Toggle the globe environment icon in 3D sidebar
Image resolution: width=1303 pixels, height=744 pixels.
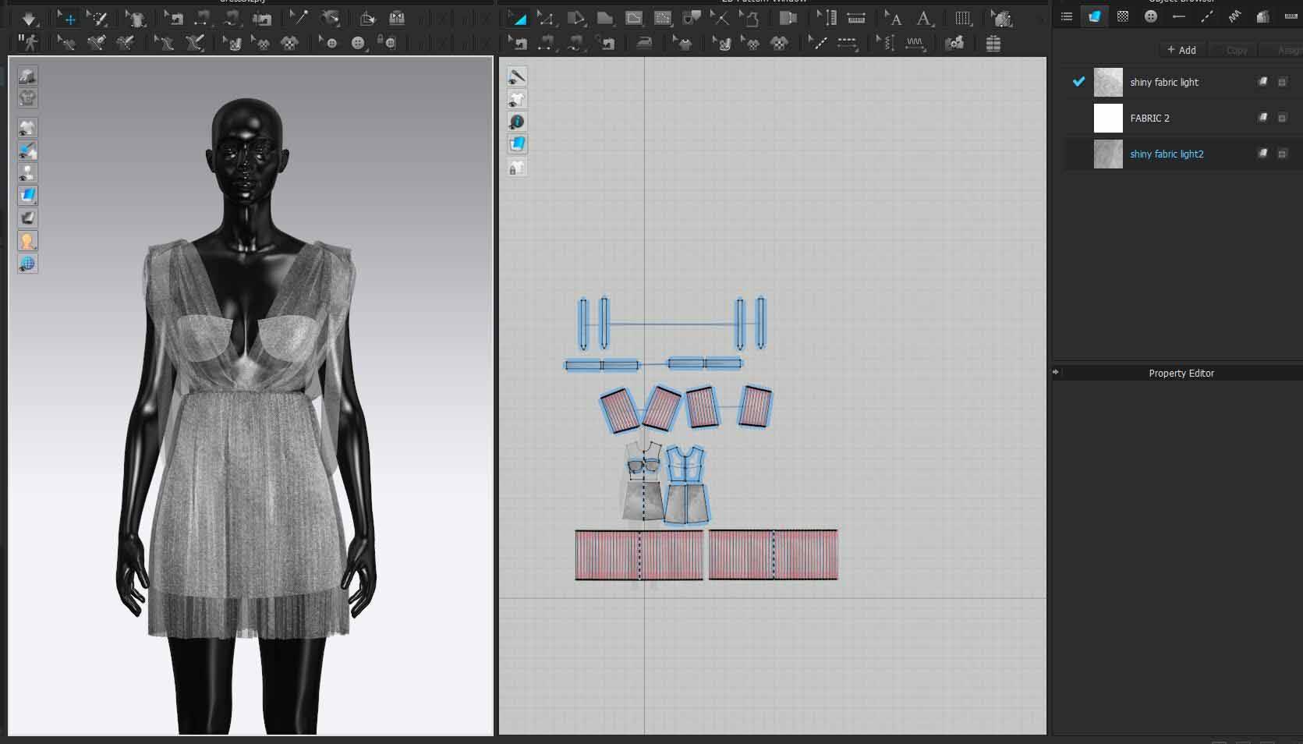[27, 264]
